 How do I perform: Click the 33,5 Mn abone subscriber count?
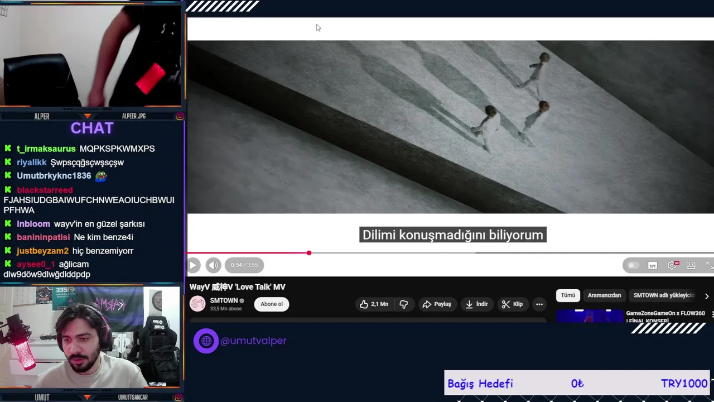[x=226, y=309]
